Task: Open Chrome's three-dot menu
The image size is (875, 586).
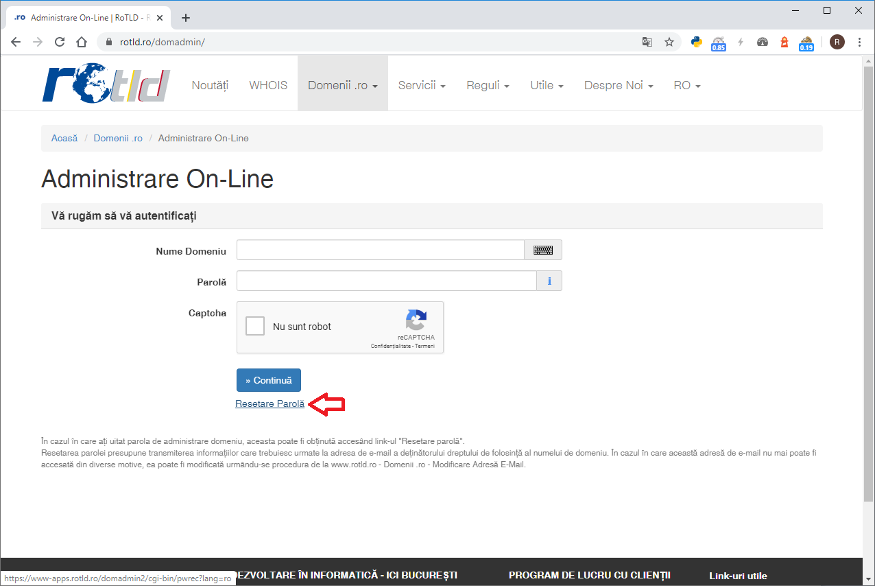Action: [x=860, y=42]
